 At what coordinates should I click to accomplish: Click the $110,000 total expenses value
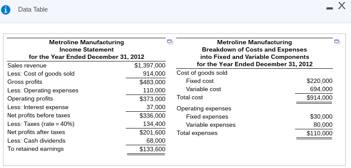[x=320, y=133]
